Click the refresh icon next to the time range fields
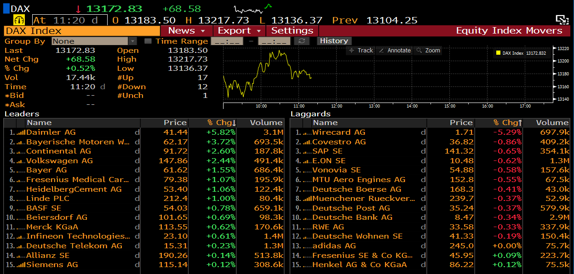This screenshot has height=274, width=574. point(302,41)
